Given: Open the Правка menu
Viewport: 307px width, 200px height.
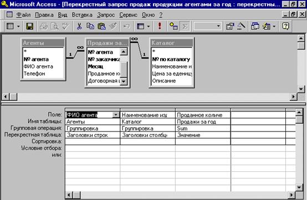Looking at the screenshot, I should [x=44, y=15].
